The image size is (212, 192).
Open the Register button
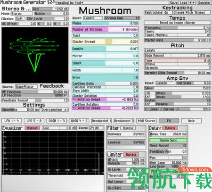[x=204, y=3]
